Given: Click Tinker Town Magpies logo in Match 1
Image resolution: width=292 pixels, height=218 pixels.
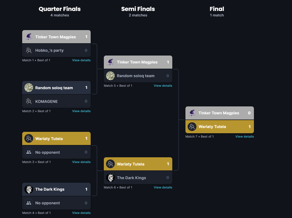Looking at the screenshot, I should [29, 37].
